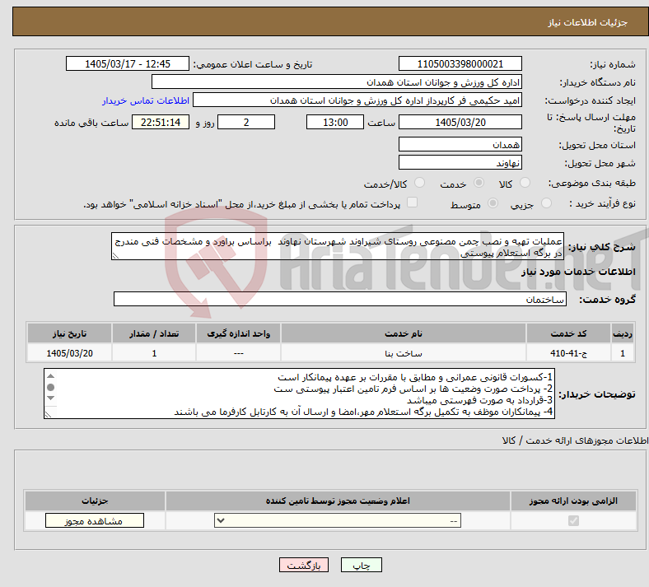Select the خدمت radio button

click(479, 183)
